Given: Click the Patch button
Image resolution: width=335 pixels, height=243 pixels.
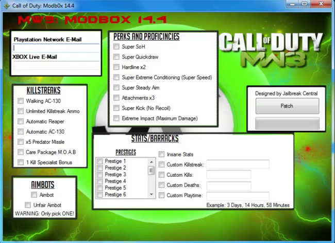Looking at the screenshot, I should (287, 106).
